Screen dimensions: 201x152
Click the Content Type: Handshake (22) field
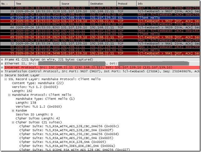tap(38, 83)
